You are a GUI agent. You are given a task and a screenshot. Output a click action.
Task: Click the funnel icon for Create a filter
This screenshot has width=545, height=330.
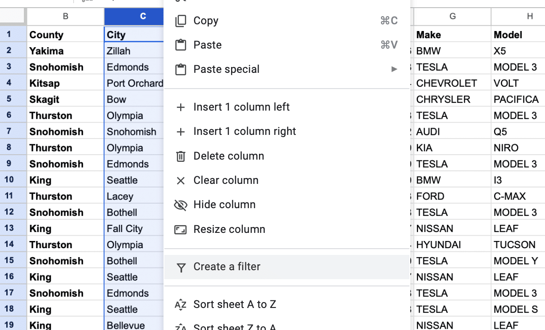tap(181, 268)
